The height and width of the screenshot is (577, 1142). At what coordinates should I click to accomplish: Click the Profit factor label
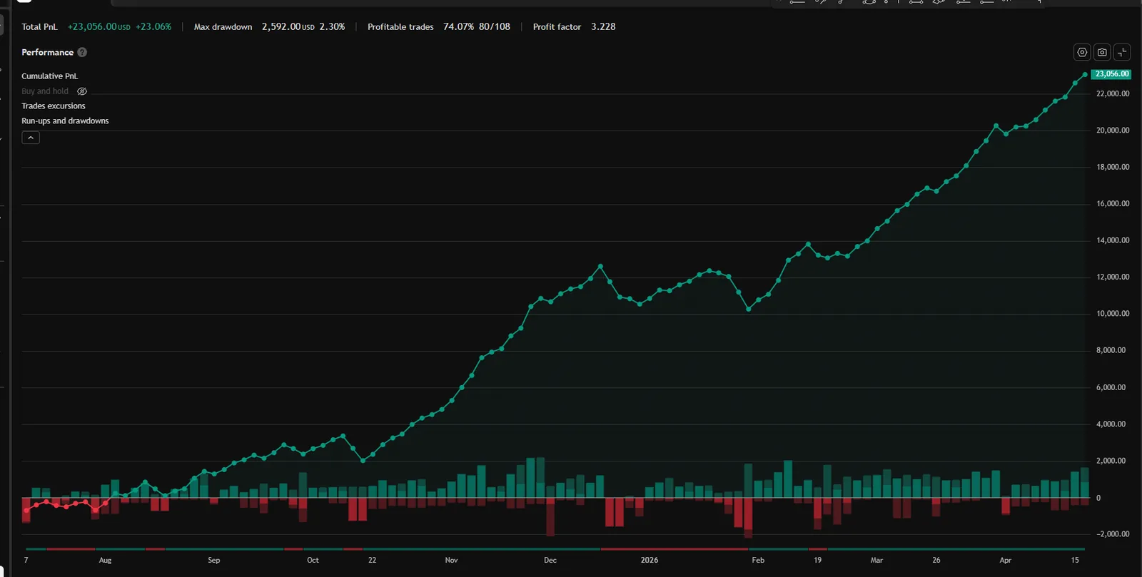pos(557,27)
